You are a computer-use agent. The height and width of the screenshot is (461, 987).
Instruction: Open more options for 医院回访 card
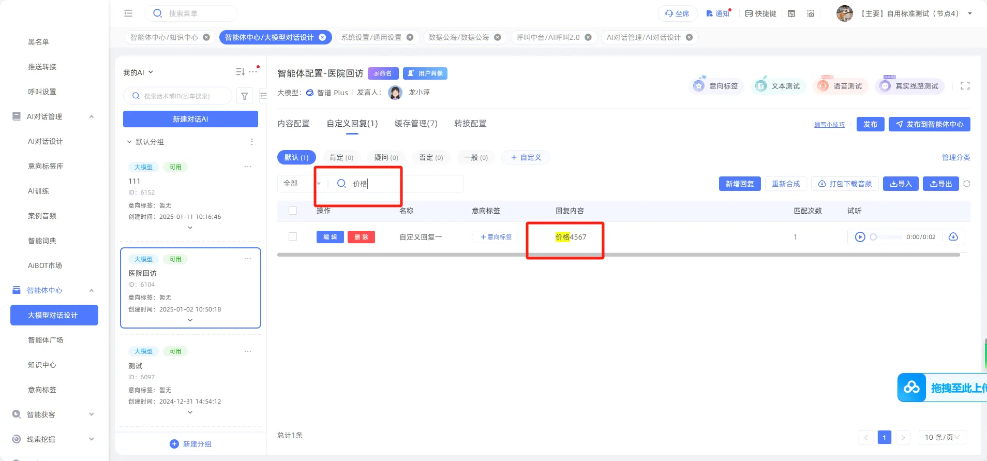tap(248, 259)
